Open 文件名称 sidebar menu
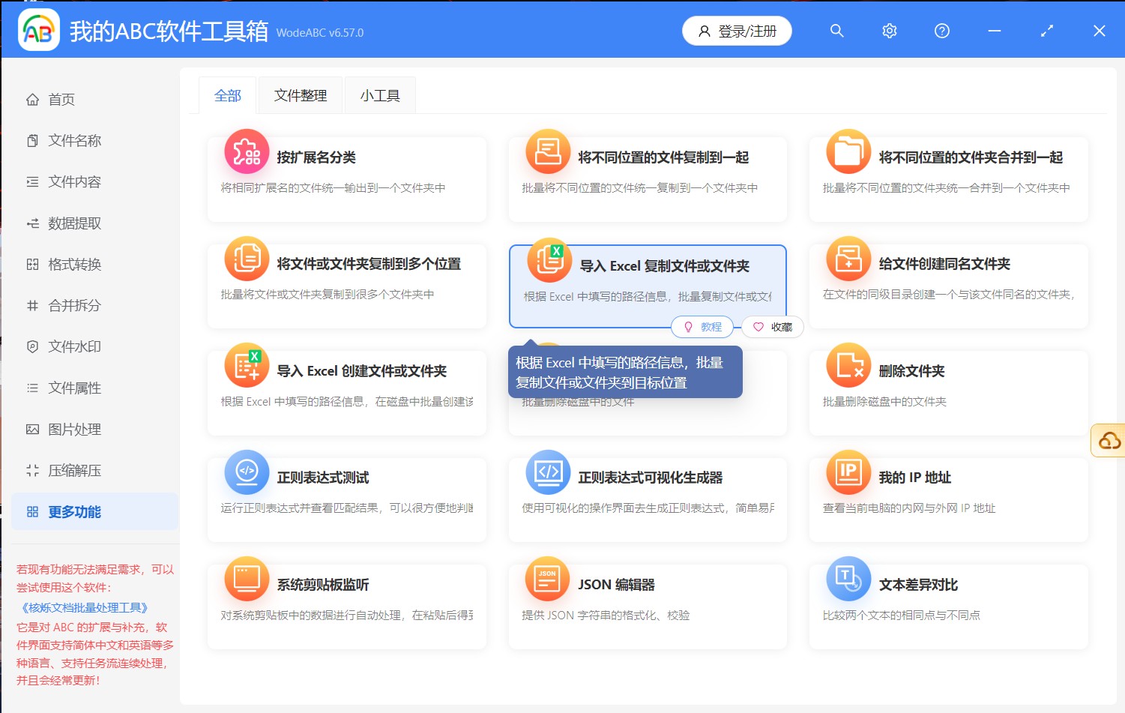 pos(95,141)
